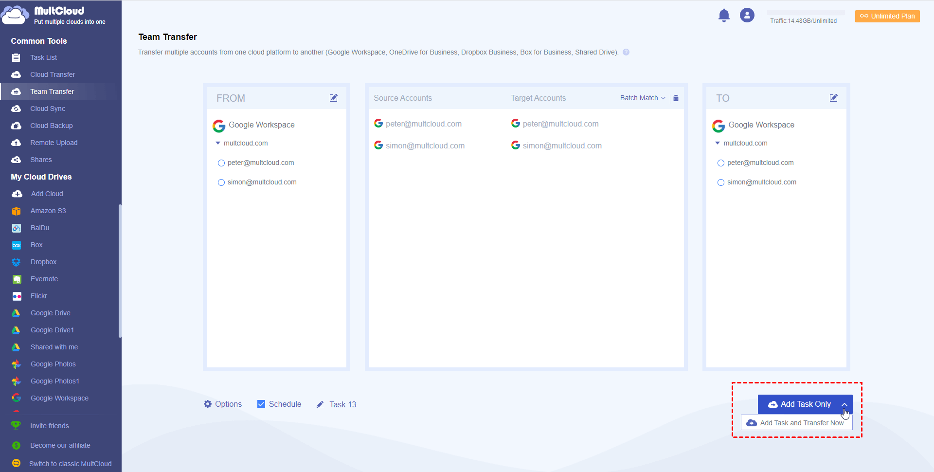Collapse multcloud.com domain in FROM panel

[x=218, y=143]
